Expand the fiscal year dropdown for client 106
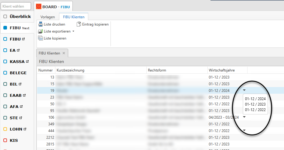The image size is (284, 150). pos(244,117)
